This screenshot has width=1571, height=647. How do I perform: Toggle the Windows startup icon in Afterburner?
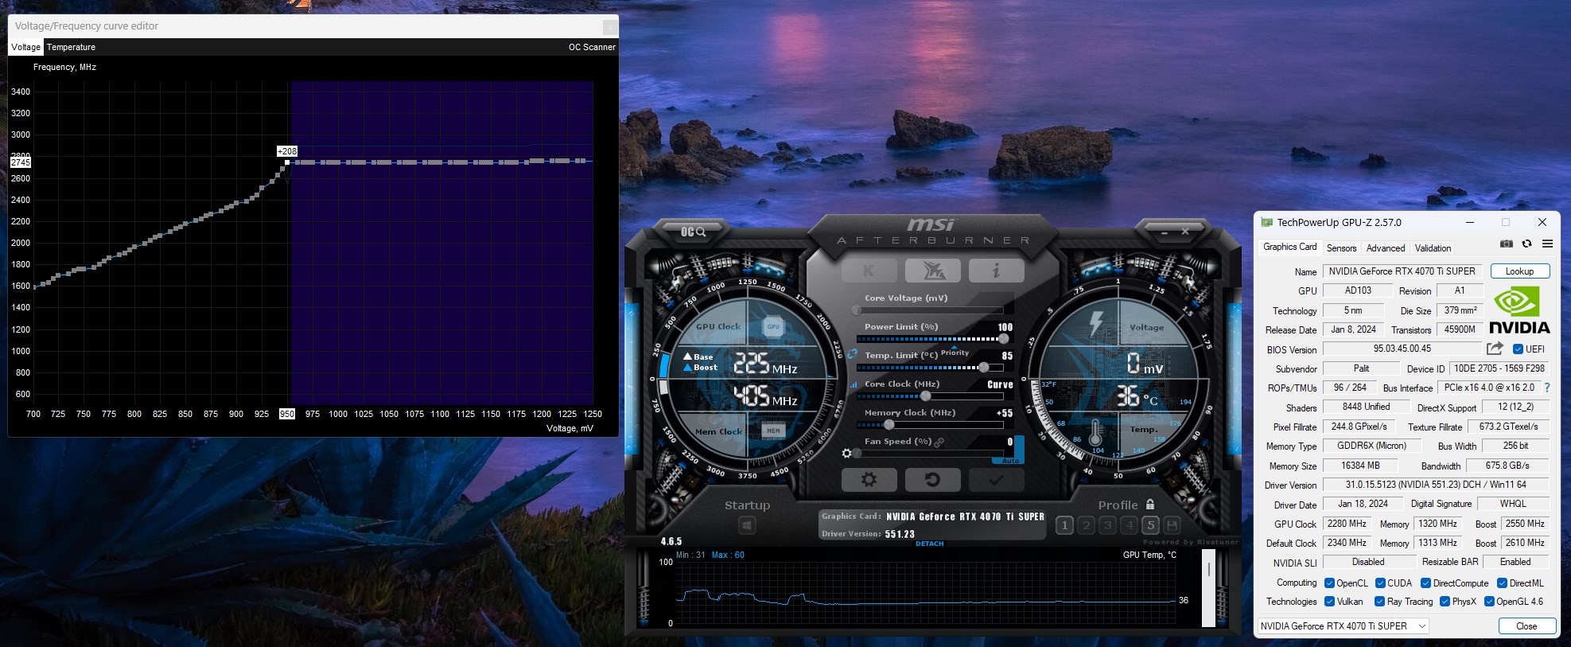click(746, 525)
